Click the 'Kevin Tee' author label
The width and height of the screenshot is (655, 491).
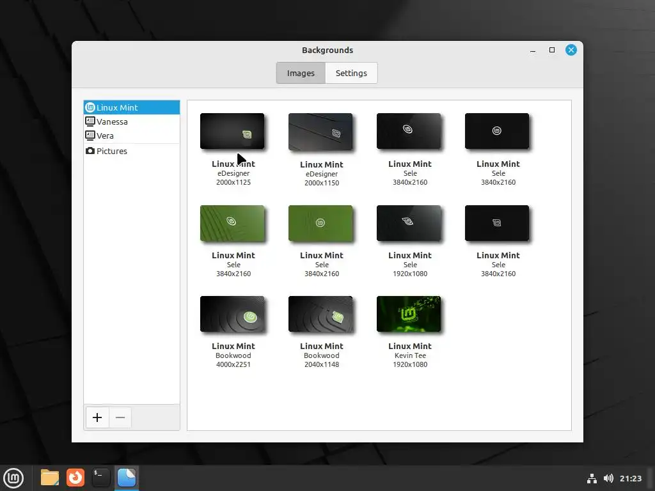coord(410,355)
